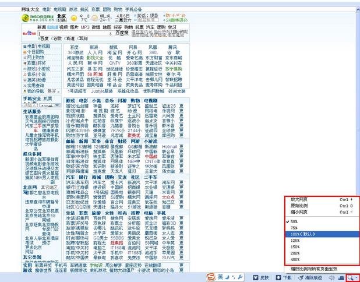This screenshot has height=282, width=360.
Task: Click the music note icon beside 音乐|小说
Action: [x=25, y=75]
